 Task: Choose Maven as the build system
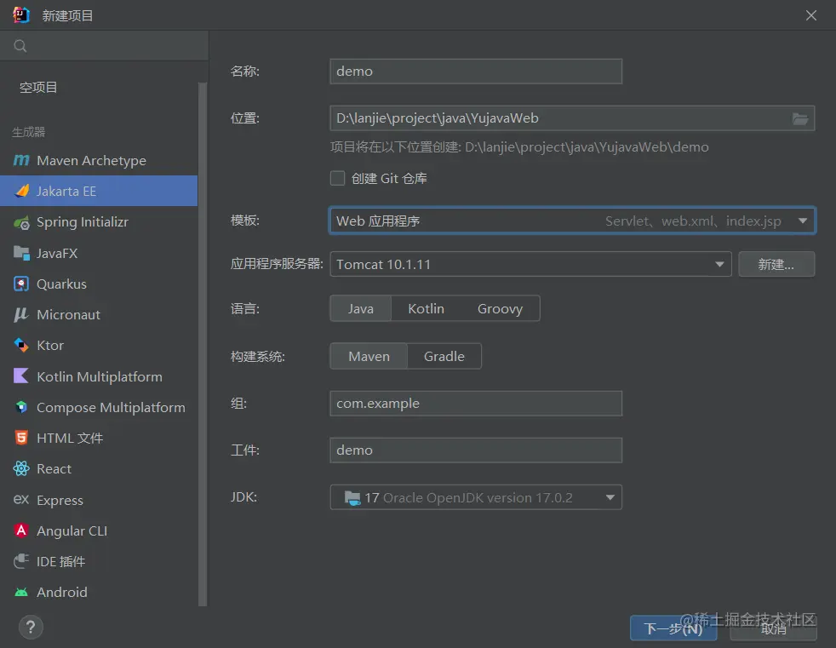tap(369, 356)
